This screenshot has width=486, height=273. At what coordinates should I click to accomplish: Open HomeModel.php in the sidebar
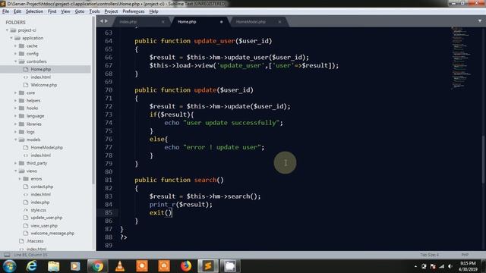(46, 148)
